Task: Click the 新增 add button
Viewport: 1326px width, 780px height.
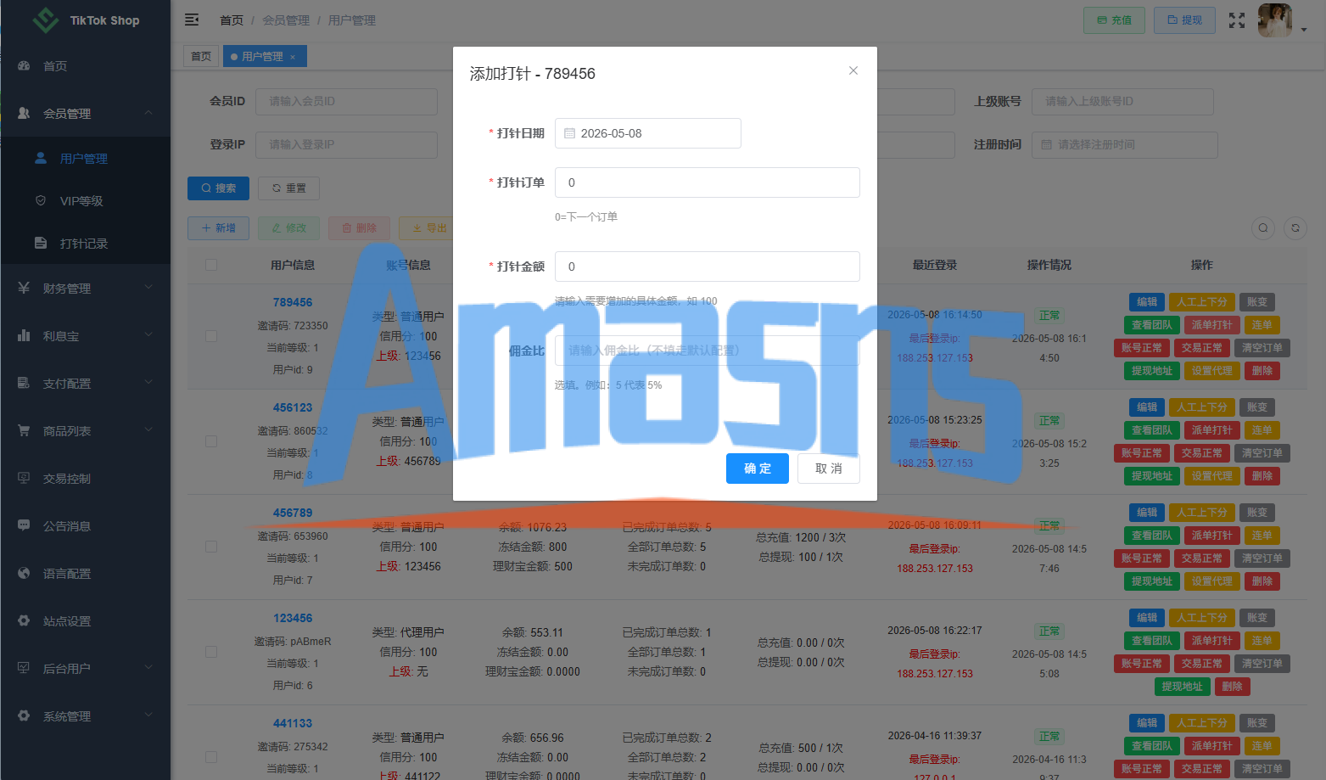Action: tap(218, 227)
